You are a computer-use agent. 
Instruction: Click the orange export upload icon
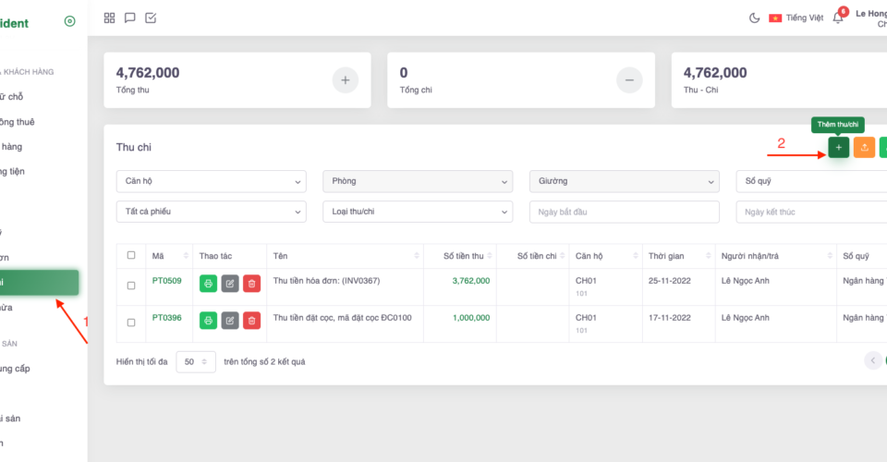(x=864, y=148)
